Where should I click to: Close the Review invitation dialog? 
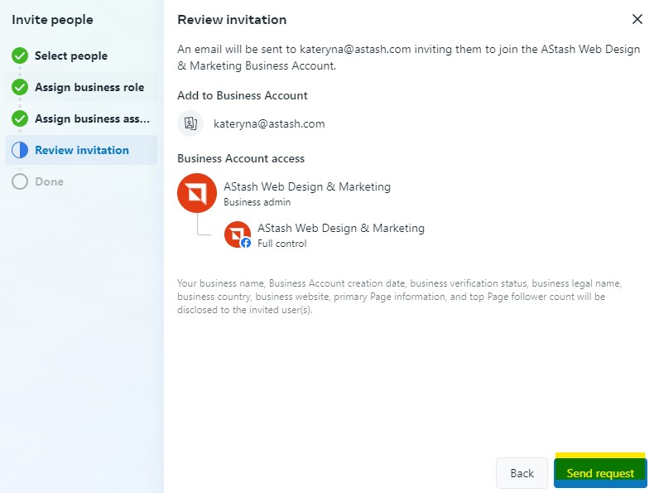tap(637, 19)
